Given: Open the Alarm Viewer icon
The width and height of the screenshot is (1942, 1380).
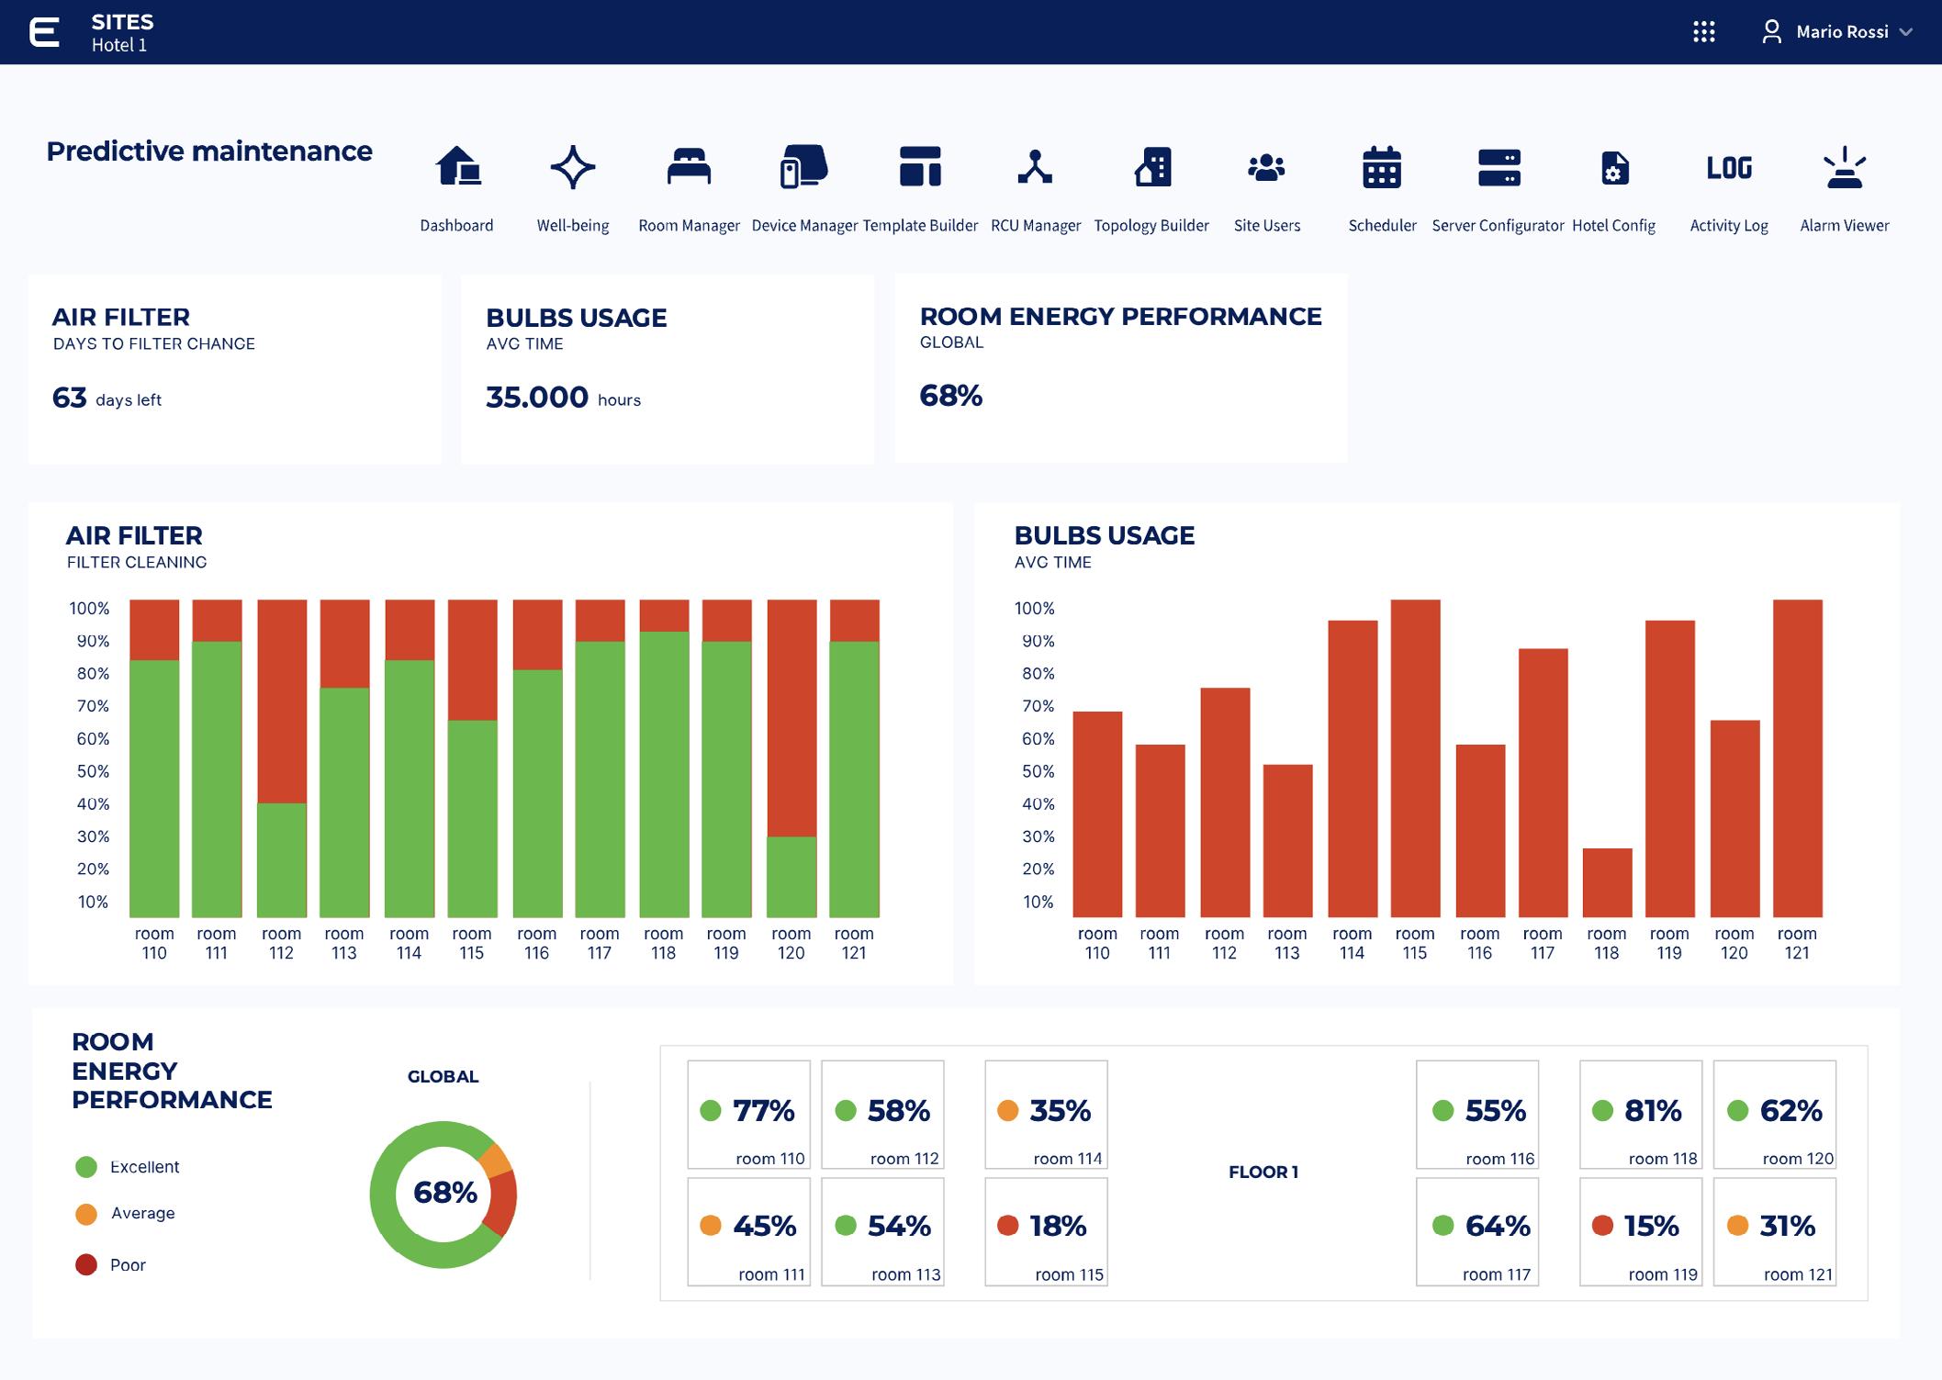Looking at the screenshot, I should click(1845, 167).
